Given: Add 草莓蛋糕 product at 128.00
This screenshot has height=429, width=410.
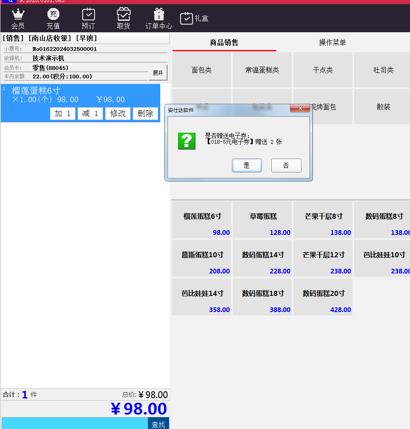Looking at the screenshot, I should (262, 220).
